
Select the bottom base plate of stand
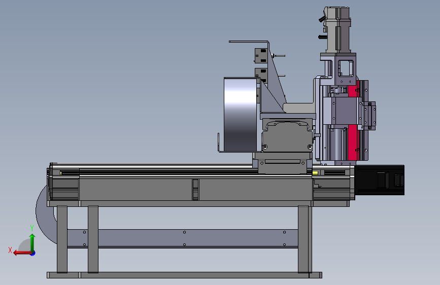(184, 275)
